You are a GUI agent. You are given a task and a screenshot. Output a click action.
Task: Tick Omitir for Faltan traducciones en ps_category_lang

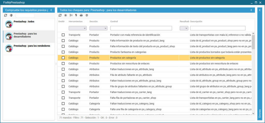(63, 104)
